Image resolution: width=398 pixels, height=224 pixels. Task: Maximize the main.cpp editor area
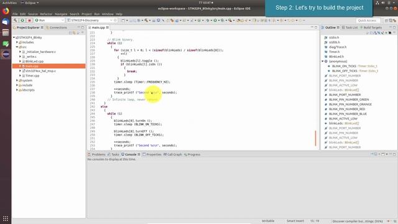(316, 27)
